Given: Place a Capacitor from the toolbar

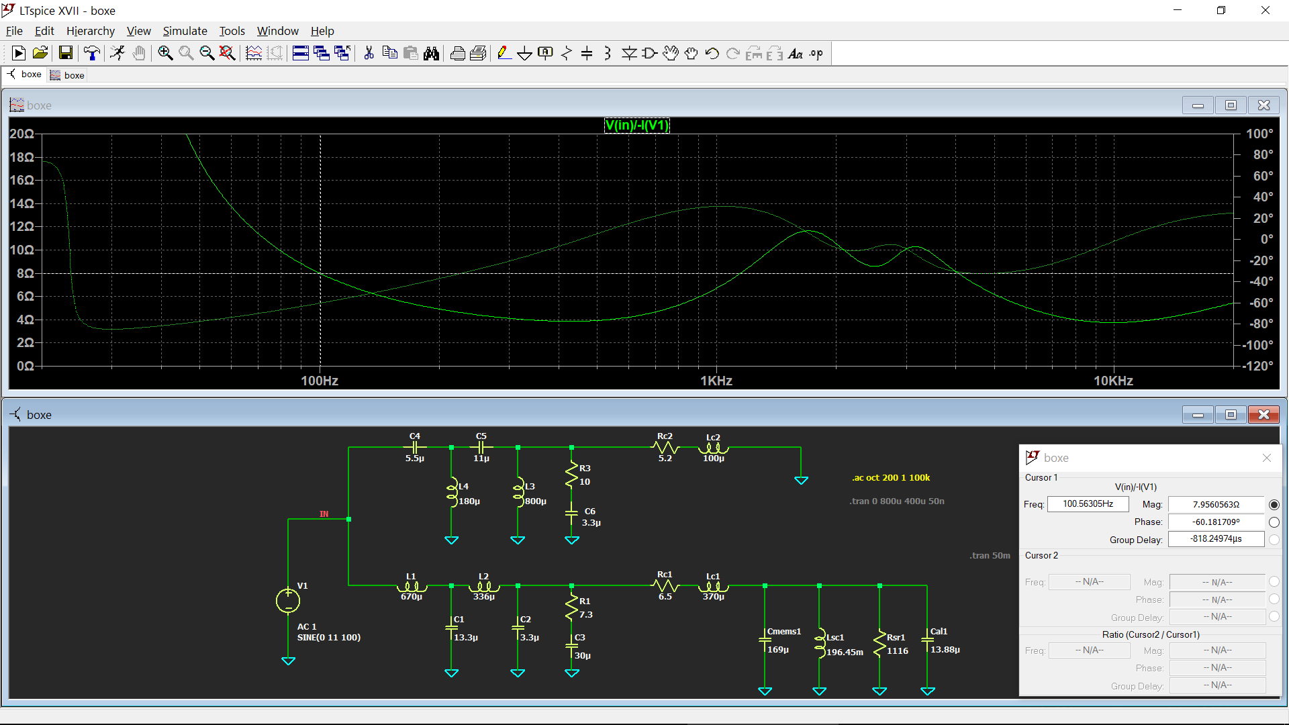Looking at the screenshot, I should click(587, 54).
